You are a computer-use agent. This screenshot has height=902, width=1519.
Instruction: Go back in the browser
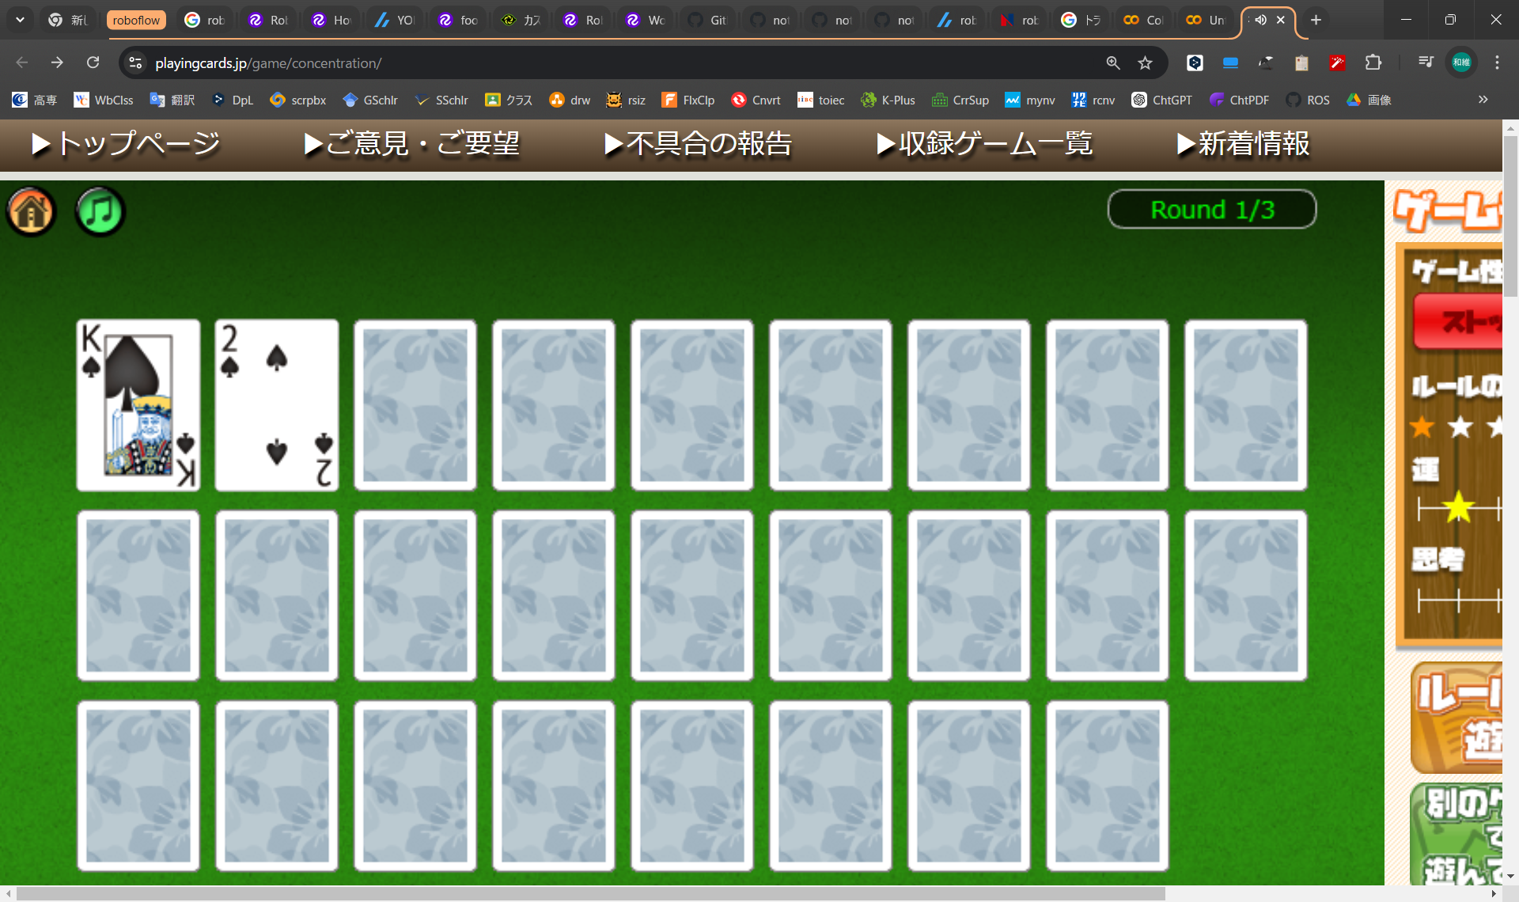pyautogui.click(x=21, y=63)
